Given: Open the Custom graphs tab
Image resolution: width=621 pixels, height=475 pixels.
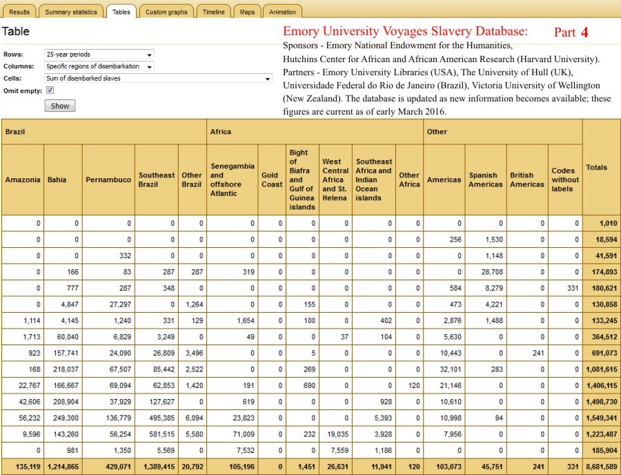Looking at the screenshot, I should (166, 12).
